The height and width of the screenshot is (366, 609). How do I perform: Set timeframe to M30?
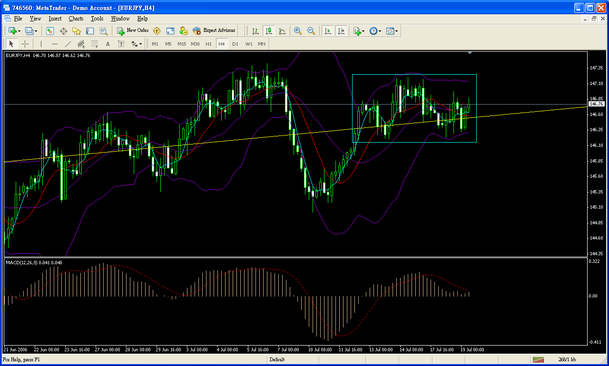click(195, 44)
